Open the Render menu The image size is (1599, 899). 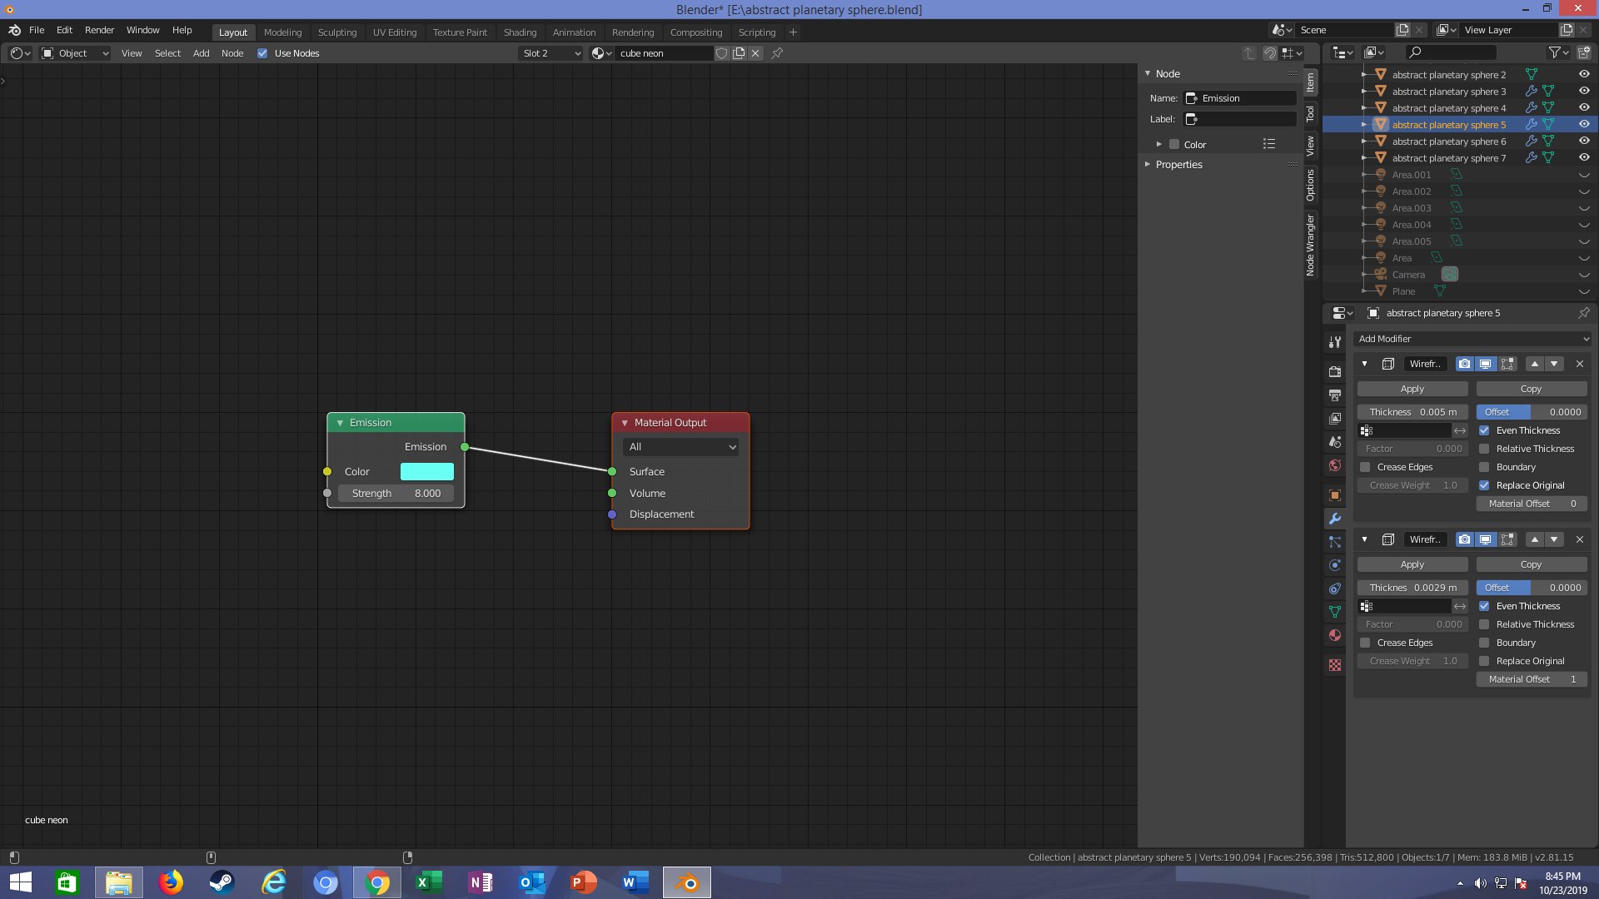tap(99, 30)
